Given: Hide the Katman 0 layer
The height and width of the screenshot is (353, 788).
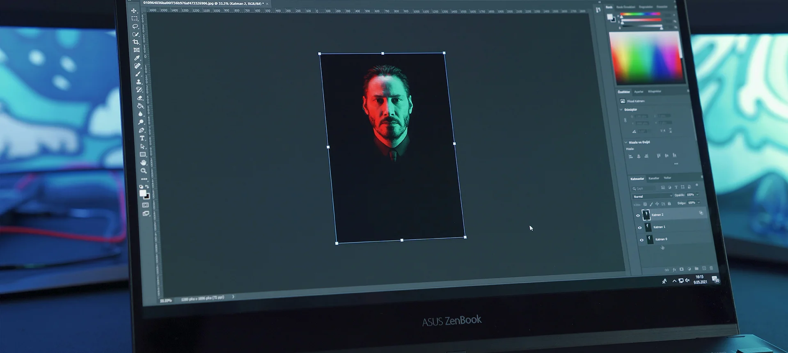Looking at the screenshot, I should (641, 240).
